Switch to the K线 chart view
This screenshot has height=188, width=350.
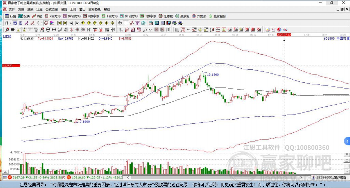pos(37,16)
